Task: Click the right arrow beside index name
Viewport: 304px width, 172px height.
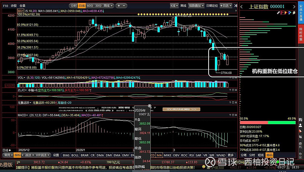Action: pyautogui.click(x=299, y=6)
